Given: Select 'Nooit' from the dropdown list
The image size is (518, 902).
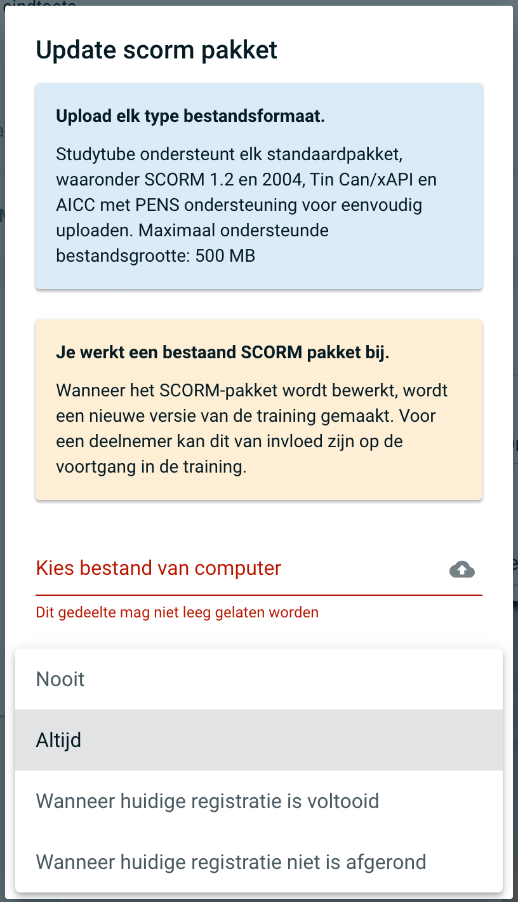Looking at the screenshot, I should (x=259, y=679).
